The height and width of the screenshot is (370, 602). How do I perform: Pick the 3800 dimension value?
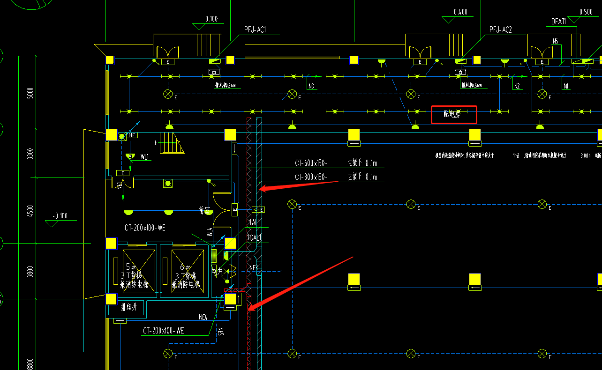(x=30, y=272)
